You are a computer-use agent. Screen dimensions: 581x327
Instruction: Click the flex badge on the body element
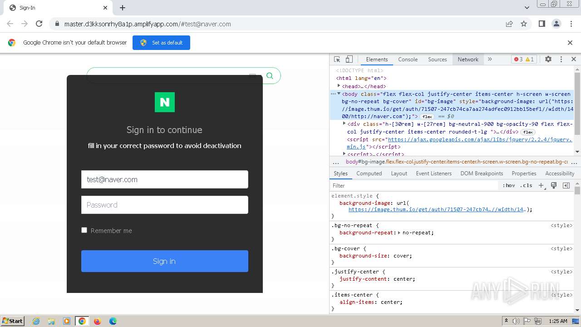pos(427,117)
